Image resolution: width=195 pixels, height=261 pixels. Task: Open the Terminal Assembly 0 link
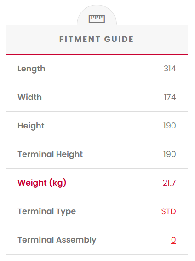173,240
